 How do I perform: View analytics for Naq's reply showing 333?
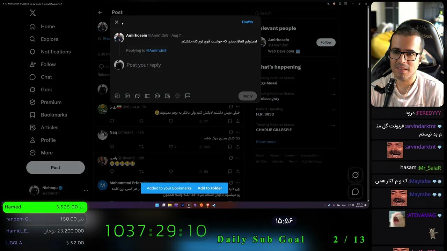(204, 147)
